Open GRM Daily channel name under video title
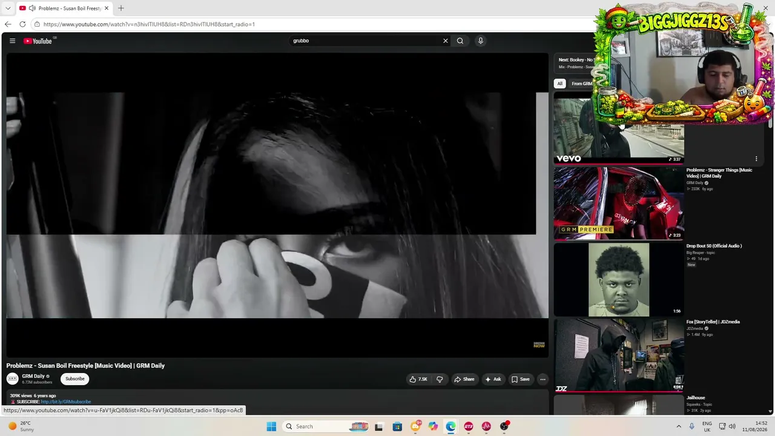 click(x=33, y=376)
